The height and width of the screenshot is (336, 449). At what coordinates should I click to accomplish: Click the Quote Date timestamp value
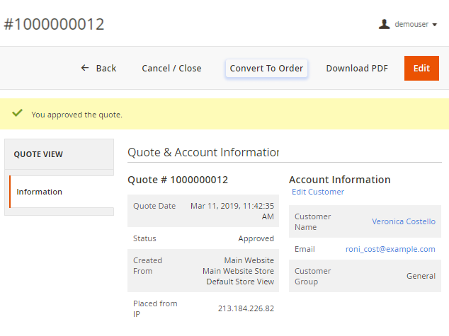[232, 211]
